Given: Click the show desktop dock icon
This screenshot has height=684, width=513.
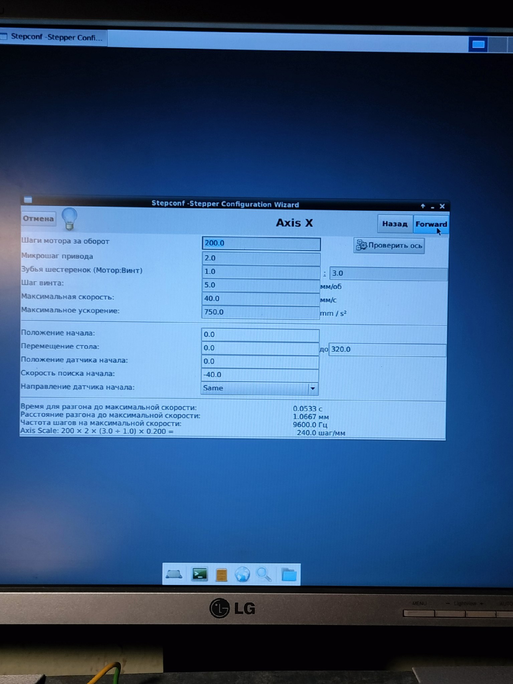Looking at the screenshot, I should [x=174, y=574].
